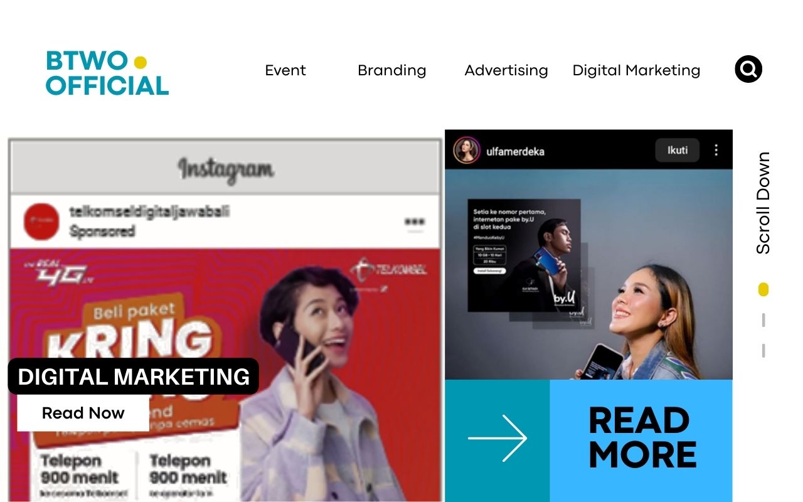Click the Scroll Down vertical text

763,203
